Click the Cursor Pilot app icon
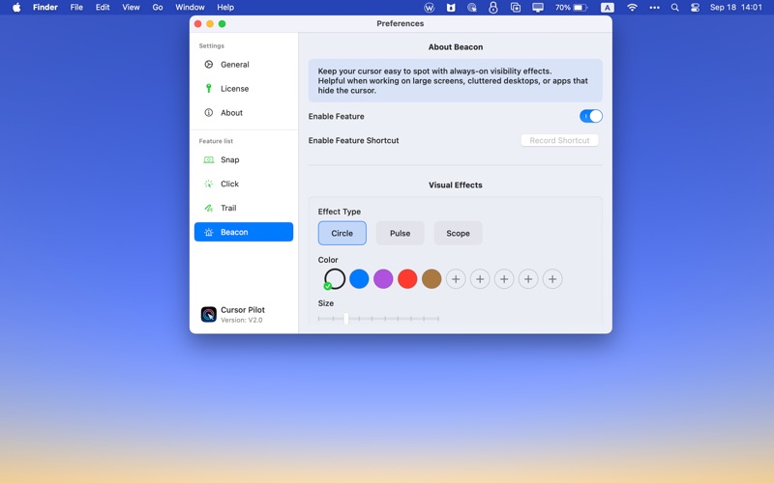 click(208, 315)
